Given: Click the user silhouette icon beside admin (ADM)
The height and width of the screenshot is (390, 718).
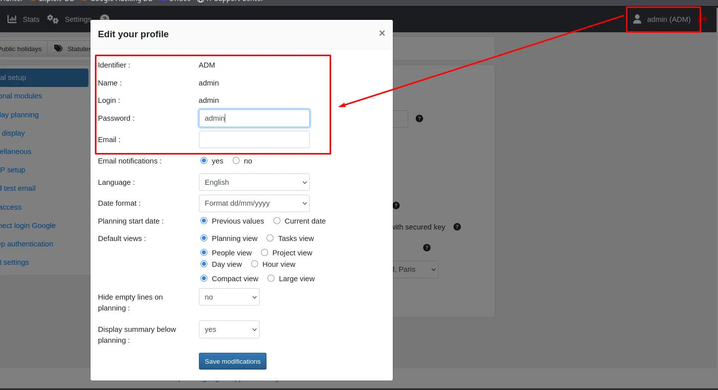Looking at the screenshot, I should coord(637,19).
